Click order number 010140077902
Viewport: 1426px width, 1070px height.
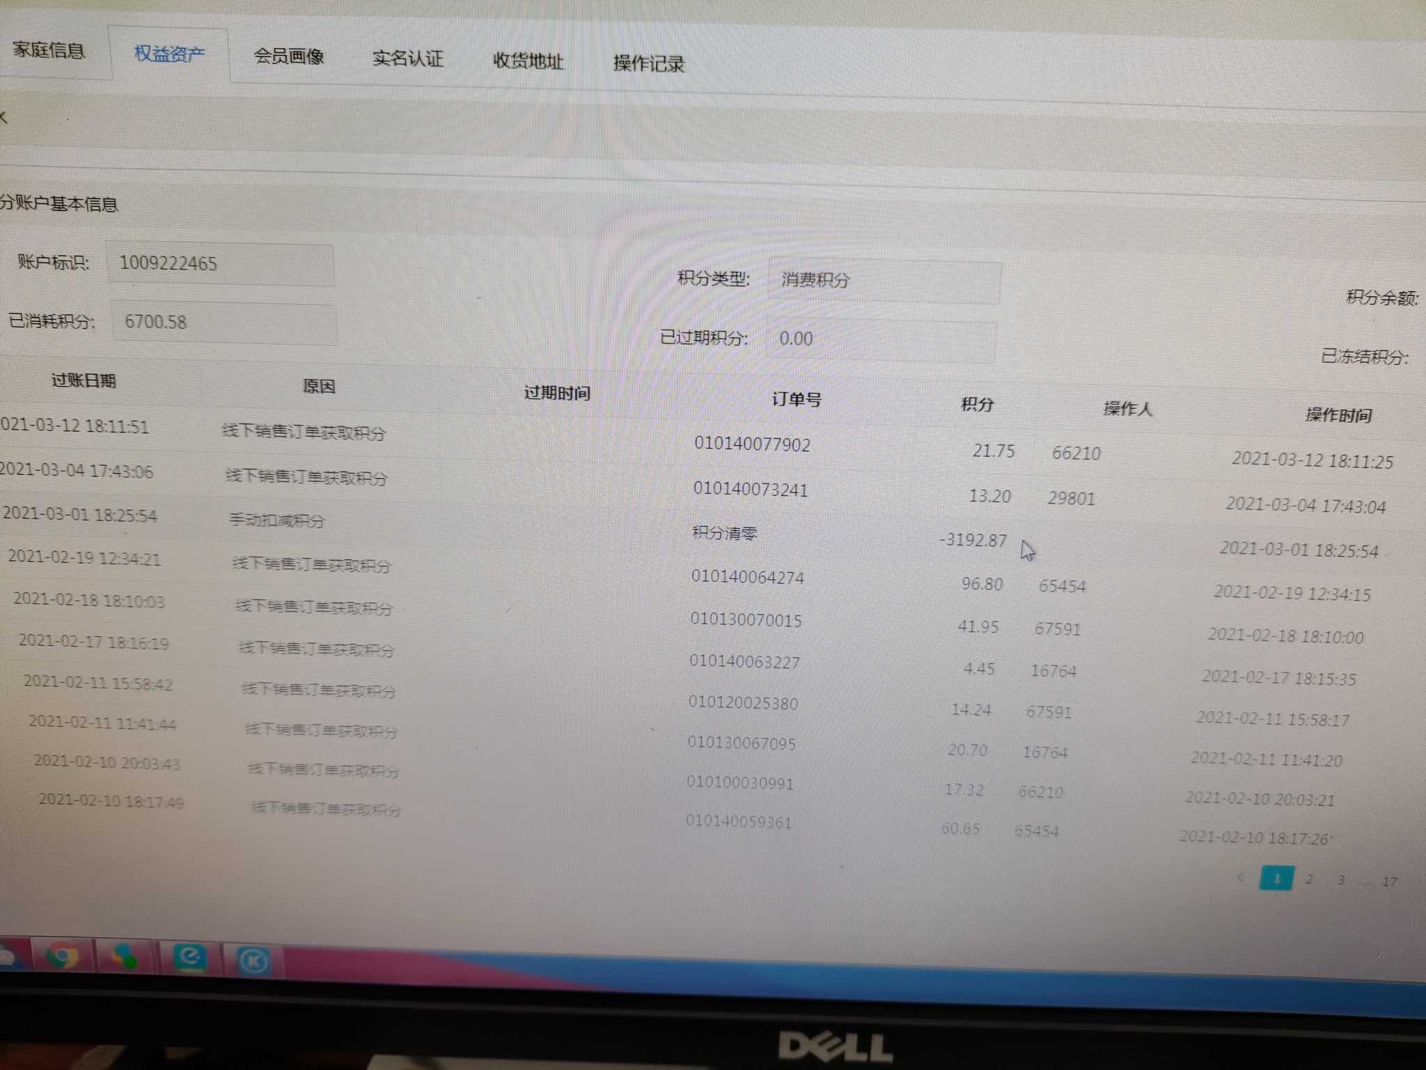coord(752,444)
